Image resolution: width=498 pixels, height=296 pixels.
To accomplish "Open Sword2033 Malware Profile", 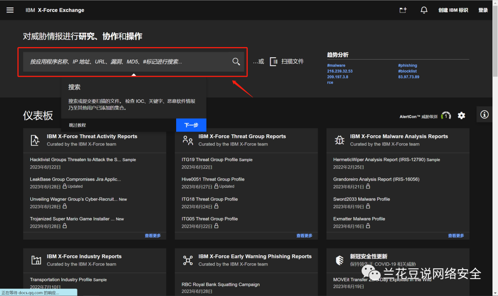I will tap(362, 199).
